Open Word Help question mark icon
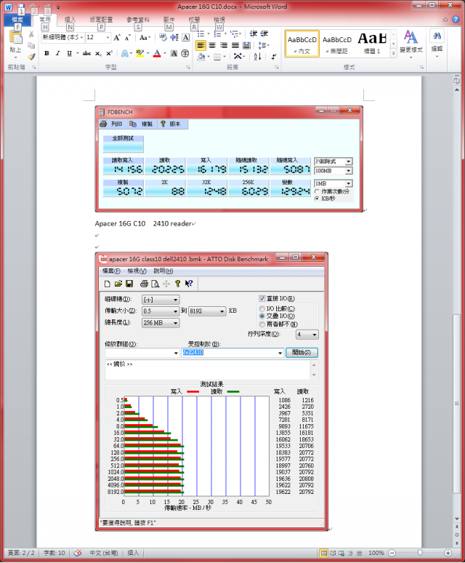Screen dimensions: 465x563 coord(456,20)
